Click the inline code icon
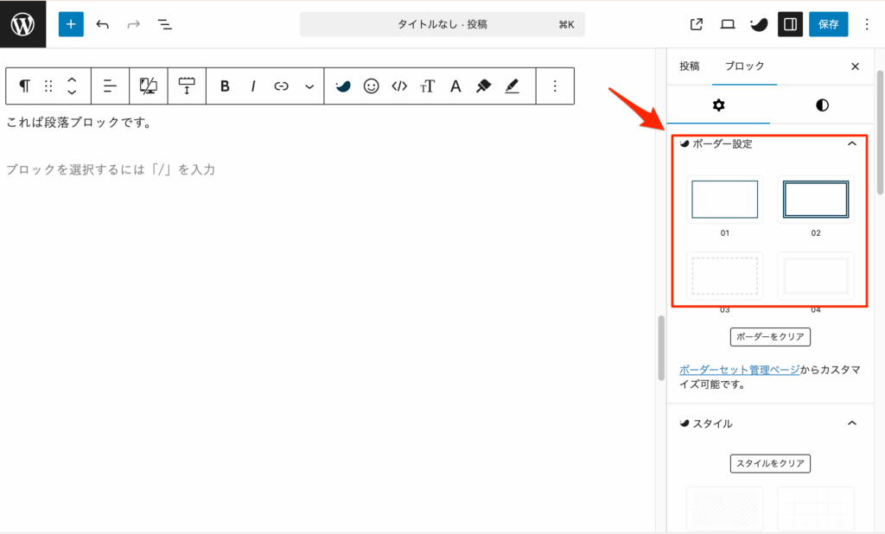The width and height of the screenshot is (885, 534). [398, 86]
